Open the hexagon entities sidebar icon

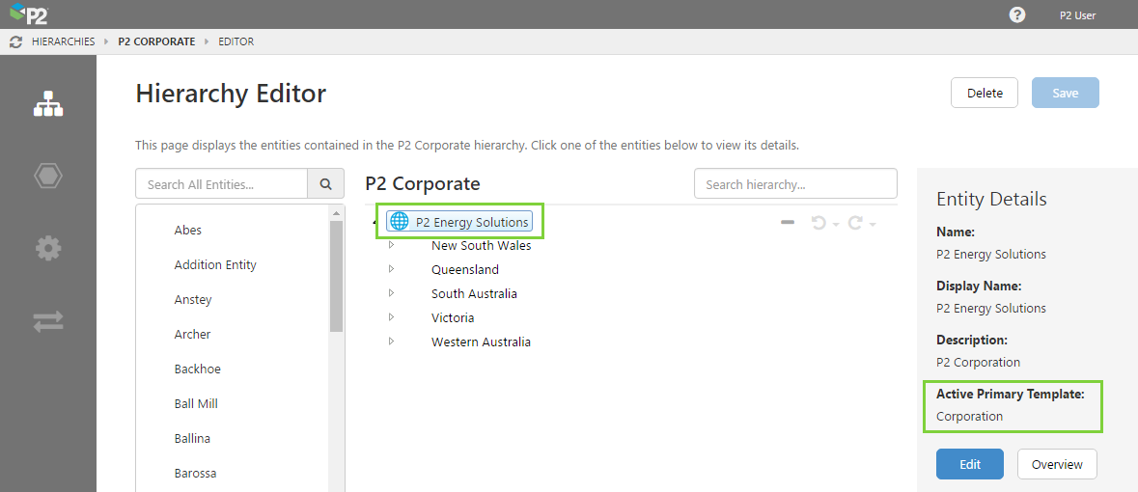coord(48,177)
